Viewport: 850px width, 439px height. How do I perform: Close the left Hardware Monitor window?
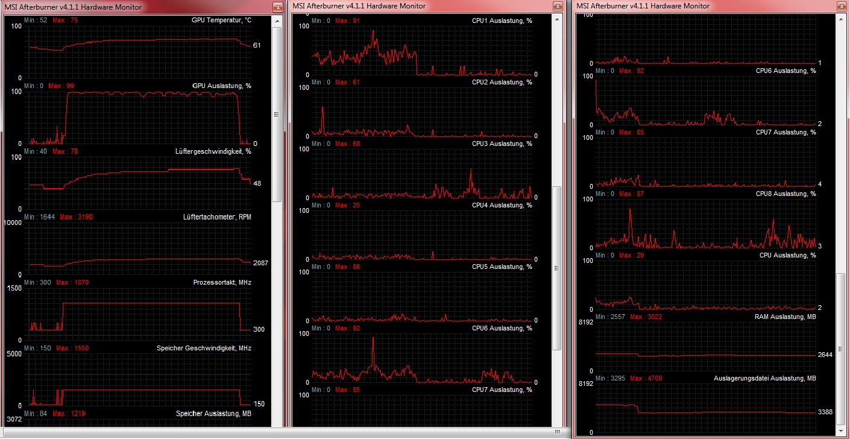point(277,7)
